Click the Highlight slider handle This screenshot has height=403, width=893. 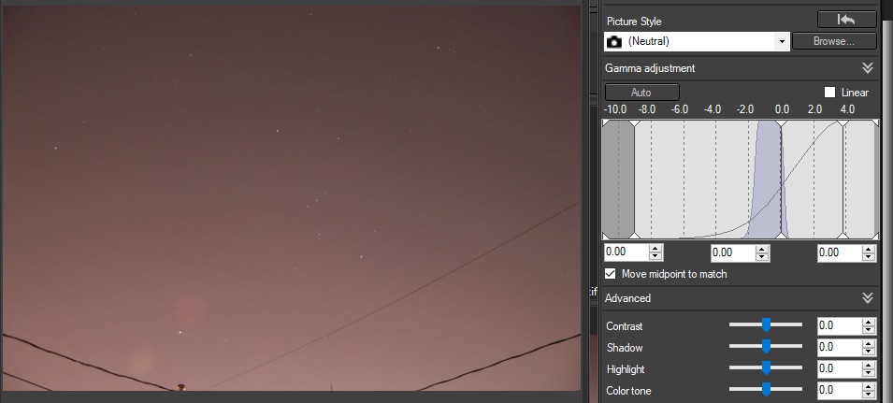(766, 368)
